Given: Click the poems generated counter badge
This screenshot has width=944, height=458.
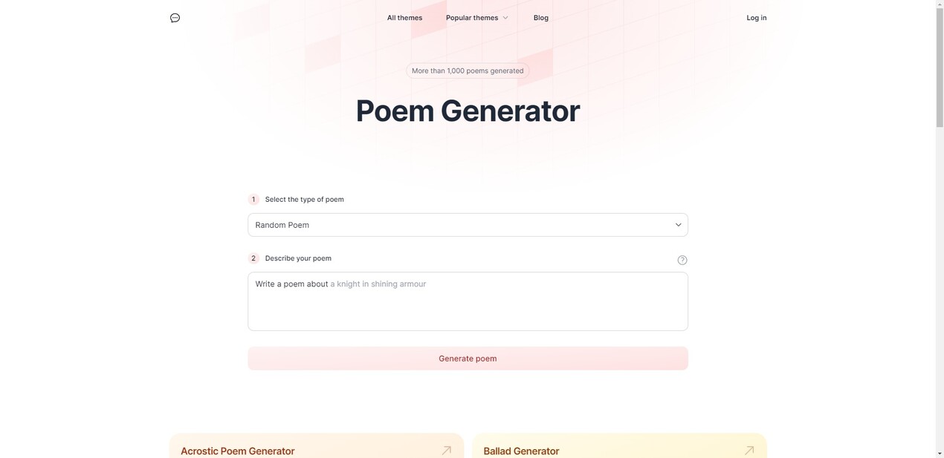Looking at the screenshot, I should [x=467, y=71].
